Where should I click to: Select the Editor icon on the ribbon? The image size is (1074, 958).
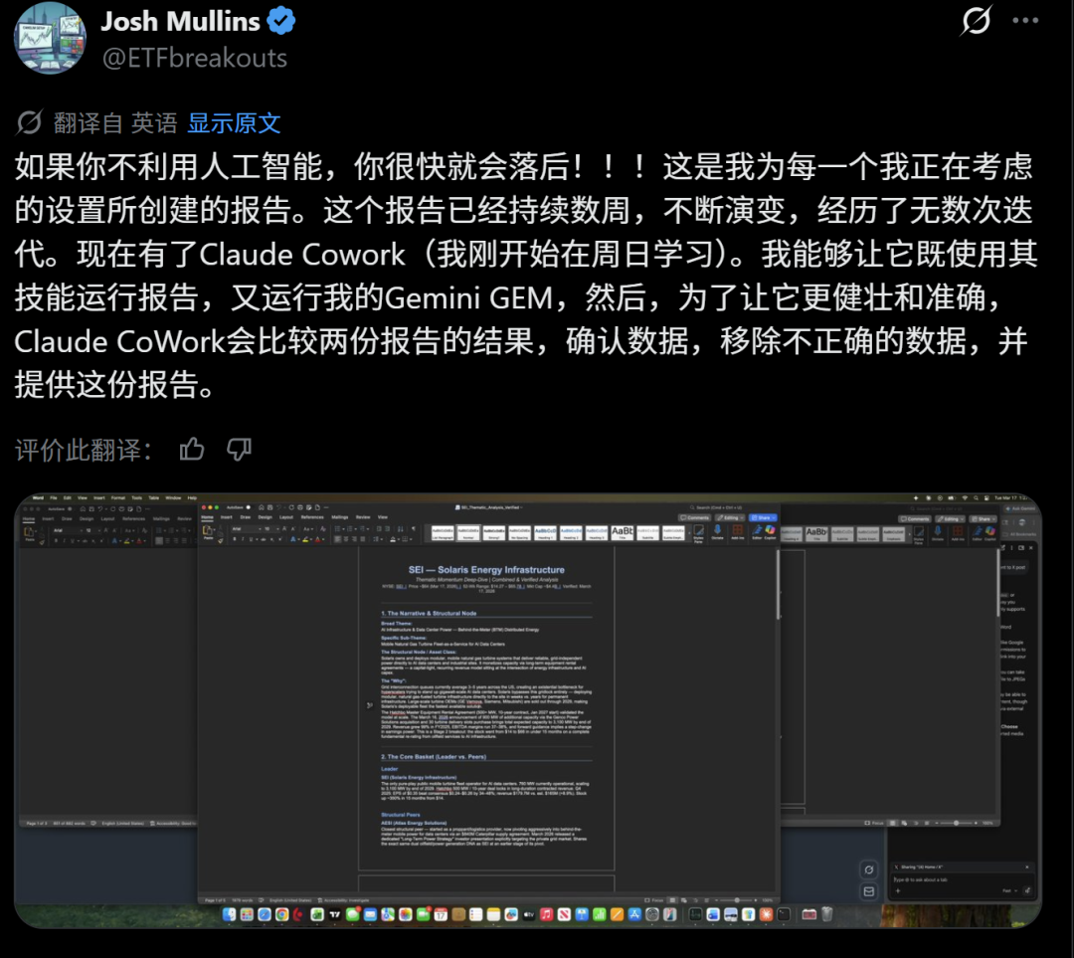point(757,532)
